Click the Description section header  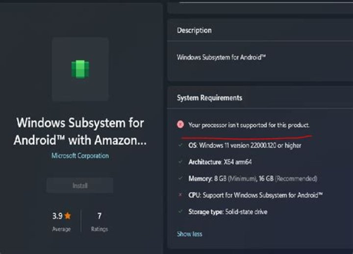click(x=194, y=30)
